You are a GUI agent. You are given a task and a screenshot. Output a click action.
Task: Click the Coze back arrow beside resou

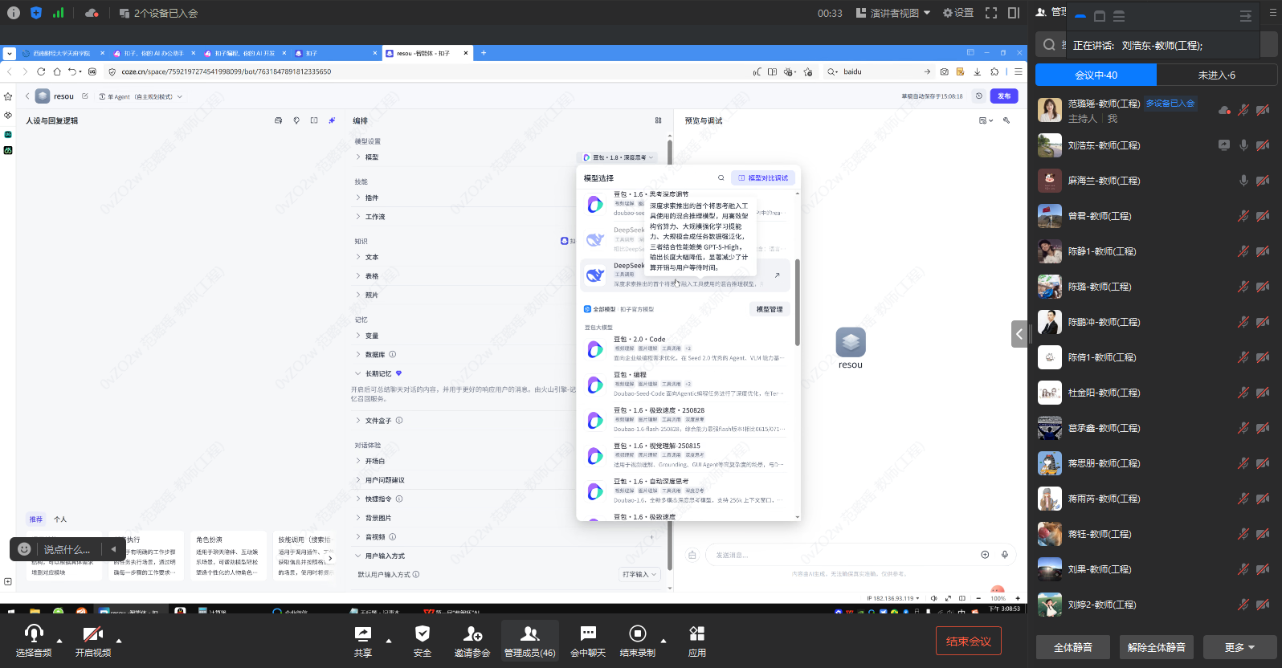tap(27, 96)
